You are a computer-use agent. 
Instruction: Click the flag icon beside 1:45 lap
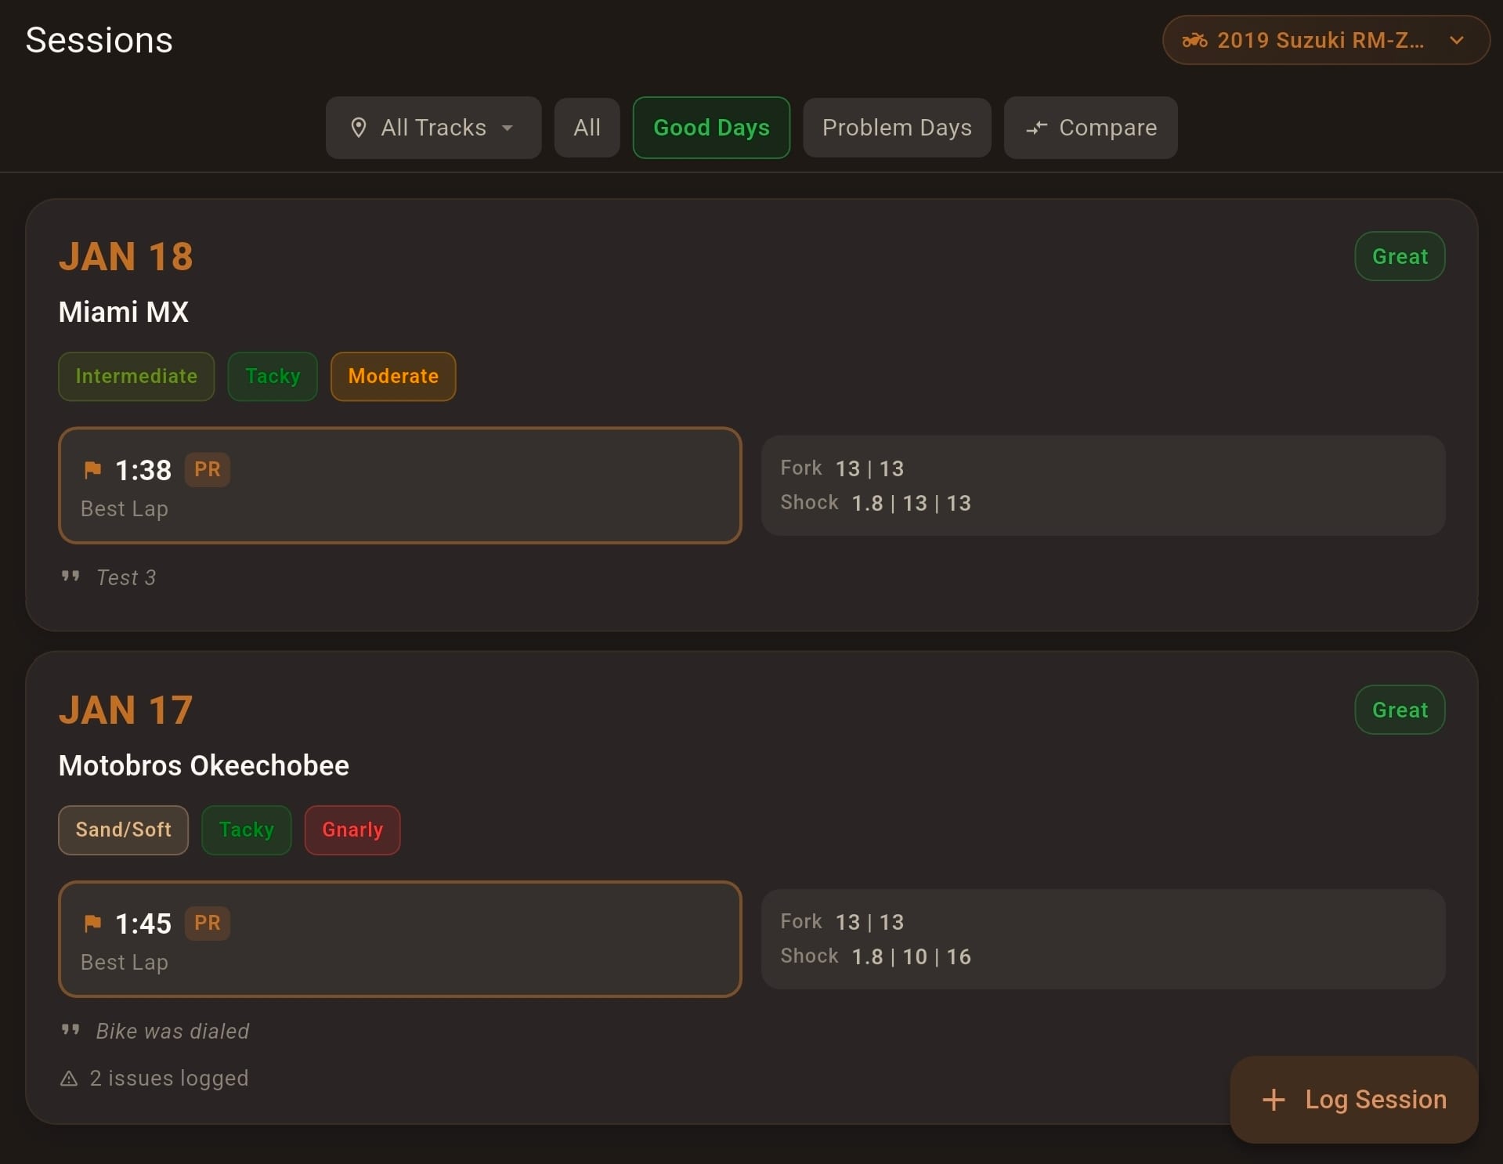tap(92, 923)
